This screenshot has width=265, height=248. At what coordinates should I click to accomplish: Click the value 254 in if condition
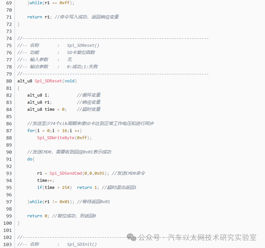click(x=66, y=188)
